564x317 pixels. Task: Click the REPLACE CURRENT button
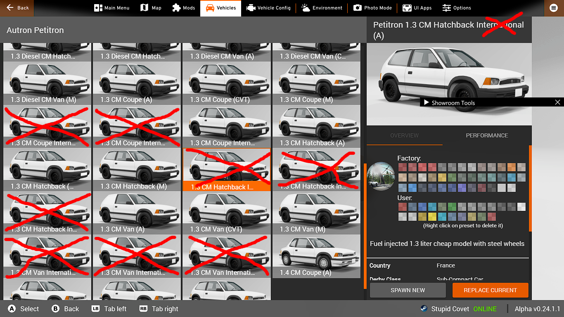click(490, 290)
